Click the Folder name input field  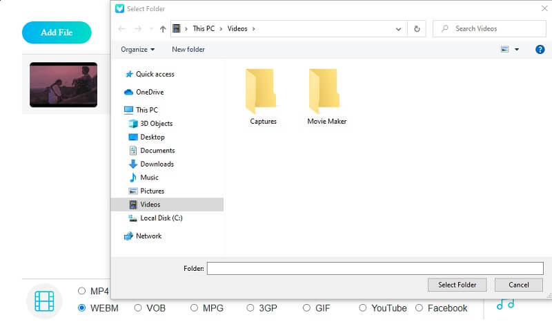pyautogui.click(x=375, y=268)
